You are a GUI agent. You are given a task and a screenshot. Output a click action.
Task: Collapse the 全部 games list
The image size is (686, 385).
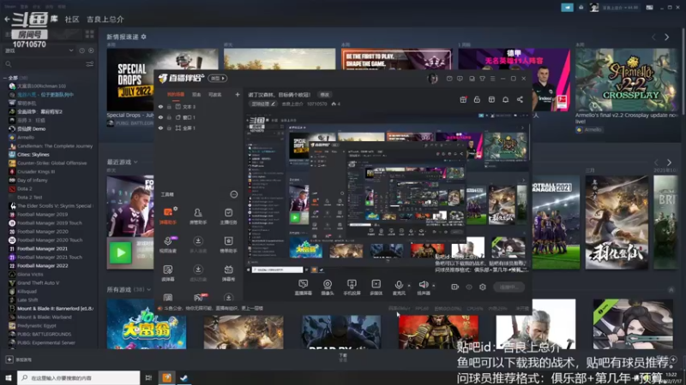(5, 78)
